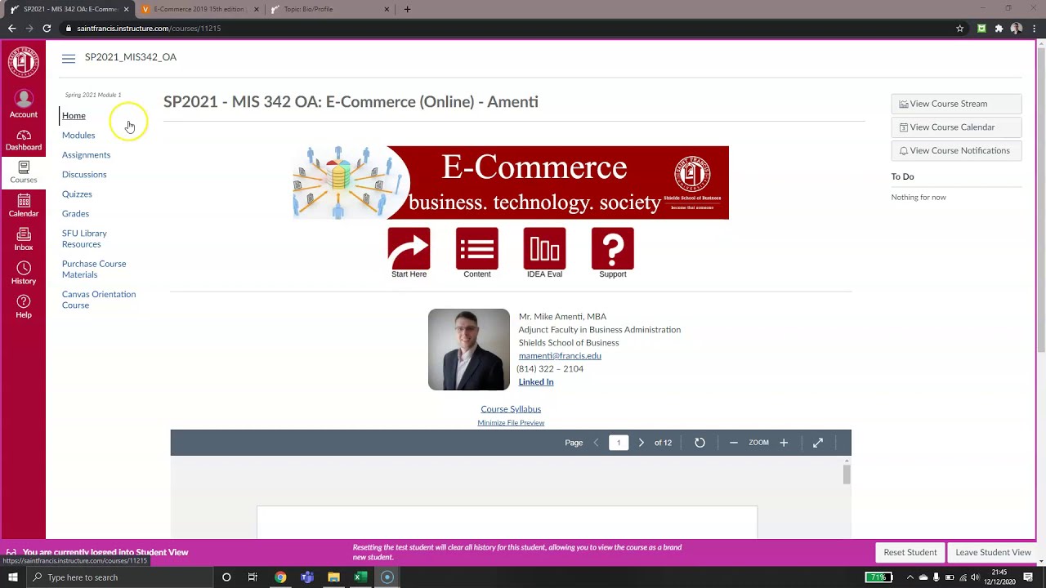Viewport: 1046px width, 588px height.
Task: Click the Leave Student View button
Action: click(994, 553)
